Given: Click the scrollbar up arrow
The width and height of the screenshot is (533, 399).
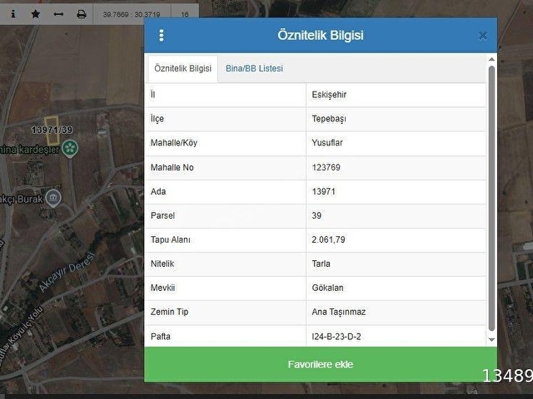Looking at the screenshot, I should 491,59.
